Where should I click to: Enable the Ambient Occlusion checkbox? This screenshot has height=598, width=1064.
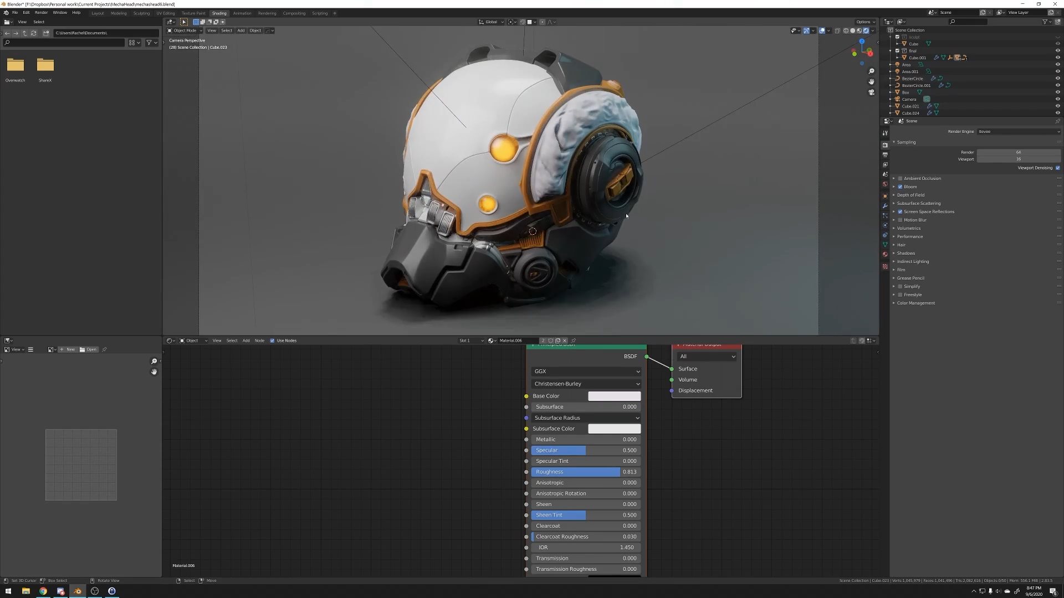[900, 178]
